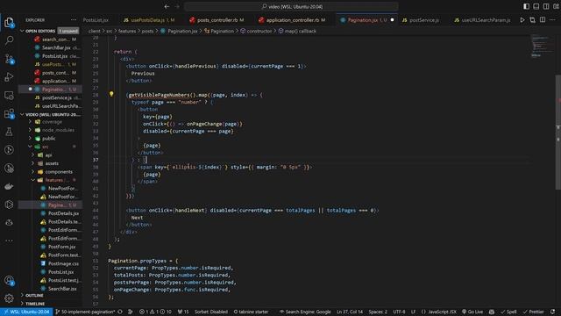Click the command center search field
The width and height of the screenshot is (561, 316).
[x=291, y=6]
